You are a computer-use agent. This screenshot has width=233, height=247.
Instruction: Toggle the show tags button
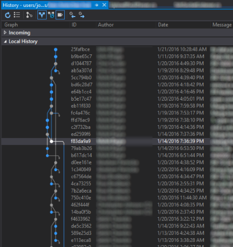[60, 15]
